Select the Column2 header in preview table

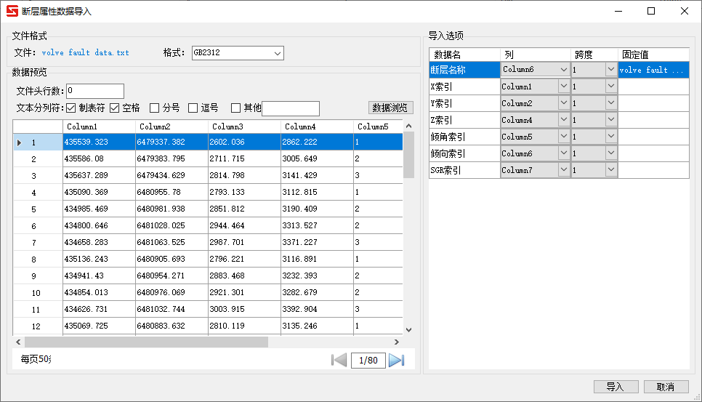172,126
